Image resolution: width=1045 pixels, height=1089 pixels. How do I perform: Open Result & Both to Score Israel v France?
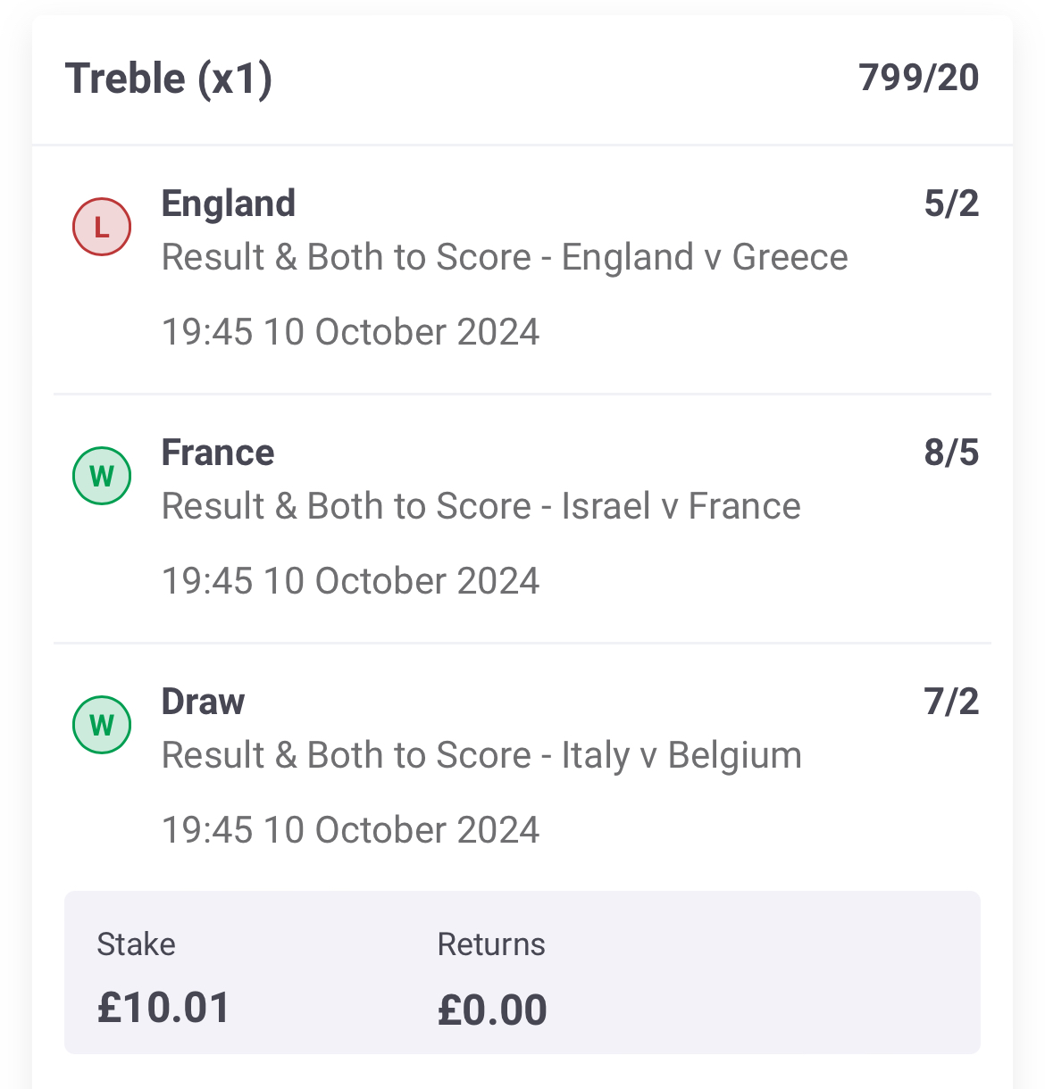pos(481,506)
